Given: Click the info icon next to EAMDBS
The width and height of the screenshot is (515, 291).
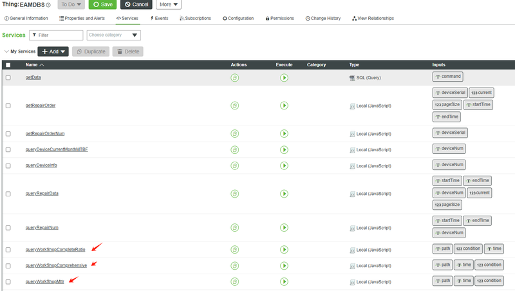Looking at the screenshot, I should click(x=48, y=5).
